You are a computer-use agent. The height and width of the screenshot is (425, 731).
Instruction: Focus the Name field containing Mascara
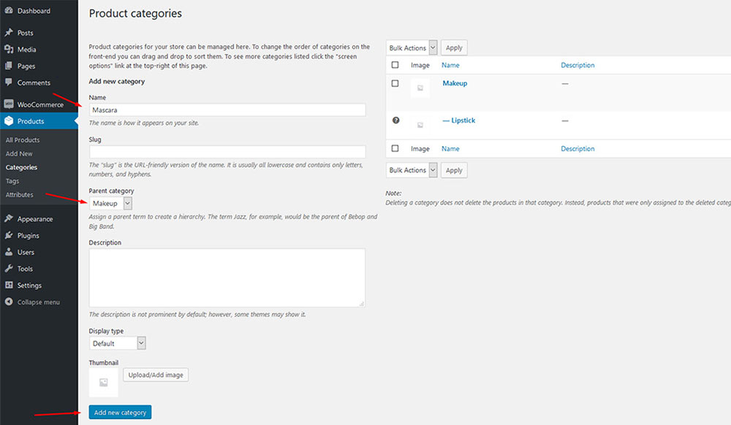pyautogui.click(x=227, y=110)
